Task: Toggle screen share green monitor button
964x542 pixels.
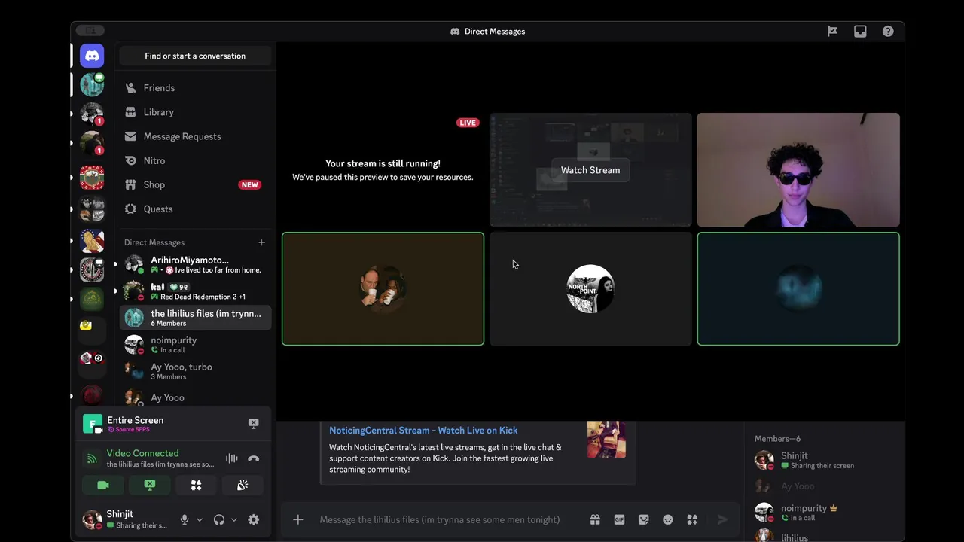Action: click(150, 486)
